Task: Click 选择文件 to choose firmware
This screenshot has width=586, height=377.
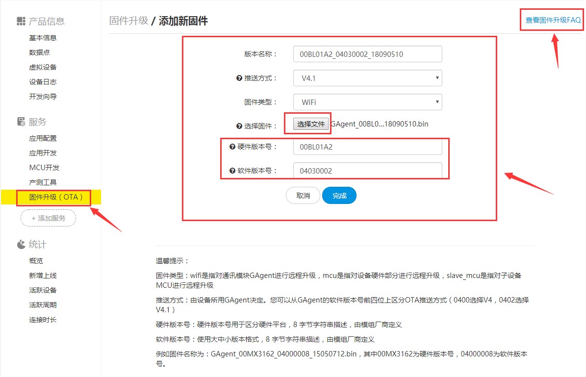Action: pos(311,124)
